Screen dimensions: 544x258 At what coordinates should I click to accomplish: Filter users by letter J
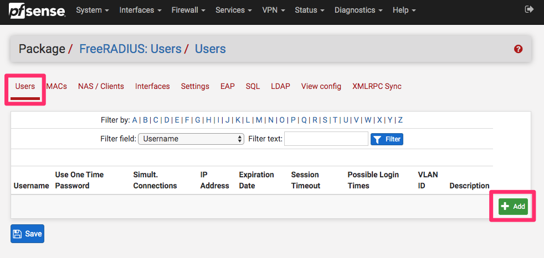pyautogui.click(x=227, y=120)
